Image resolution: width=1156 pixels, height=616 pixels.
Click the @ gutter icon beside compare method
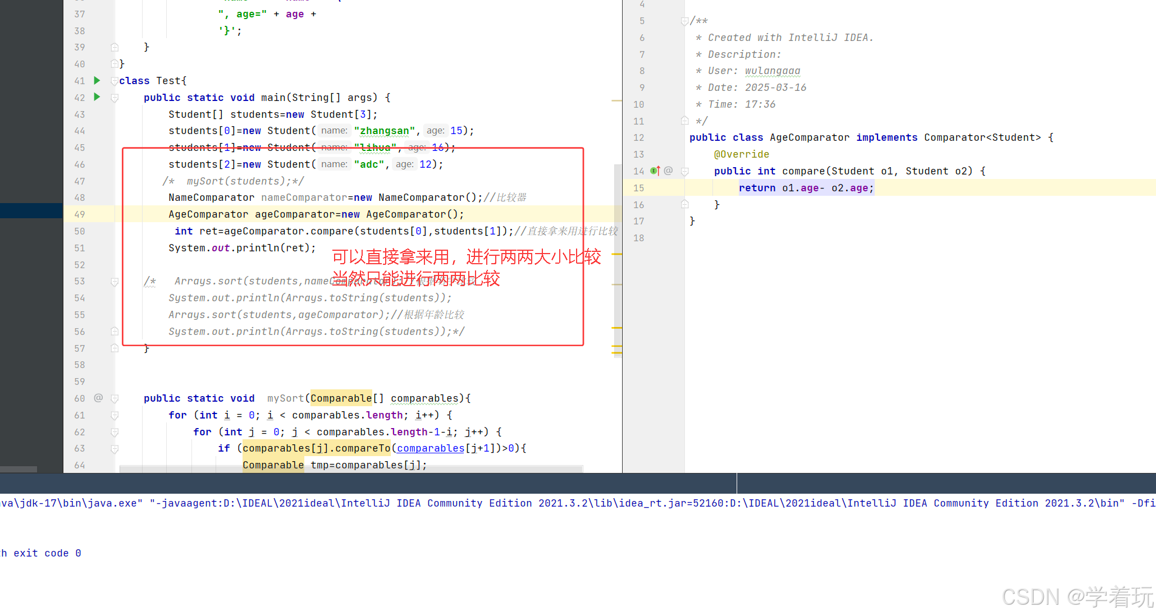tap(668, 171)
